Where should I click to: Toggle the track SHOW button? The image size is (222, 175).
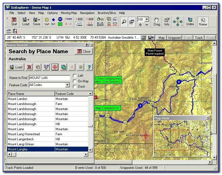pos(79,25)
